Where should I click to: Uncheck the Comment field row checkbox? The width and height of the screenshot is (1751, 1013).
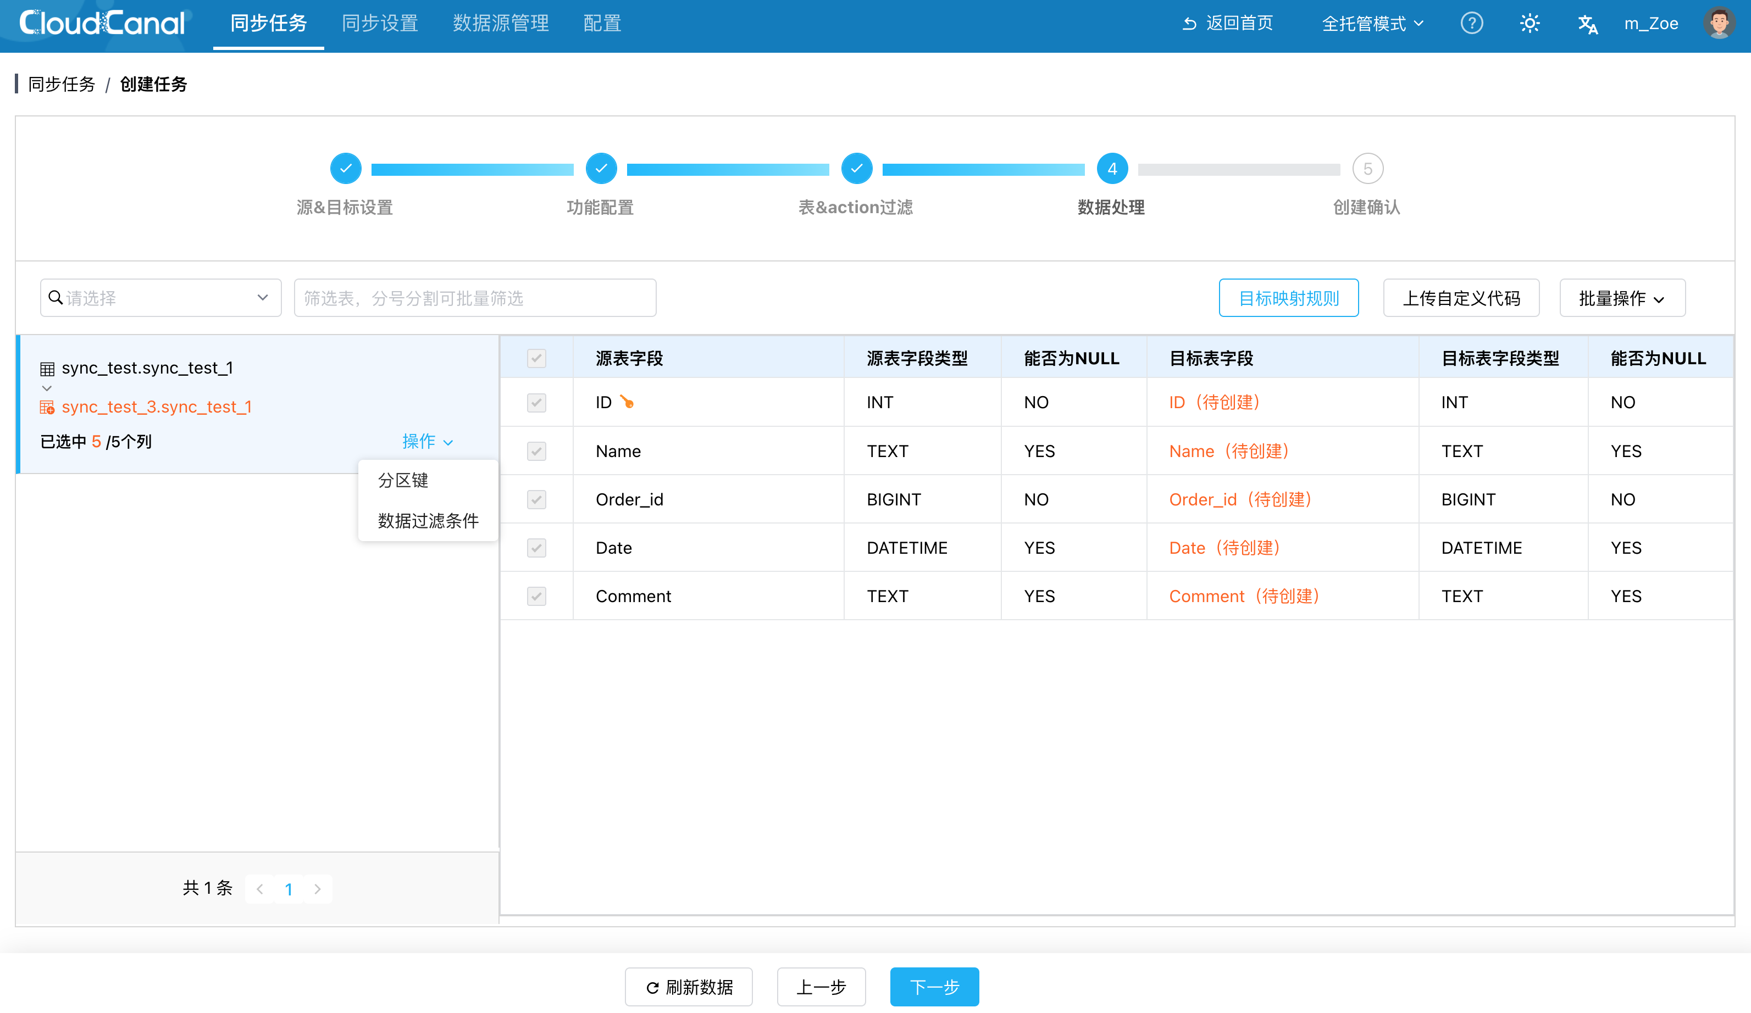[x=536, y=595]
